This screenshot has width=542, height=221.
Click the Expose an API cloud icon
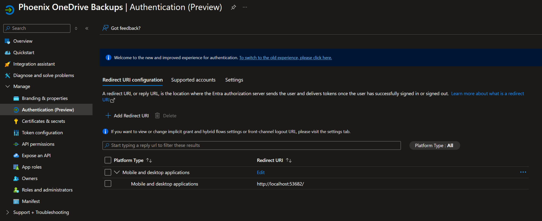16,156
